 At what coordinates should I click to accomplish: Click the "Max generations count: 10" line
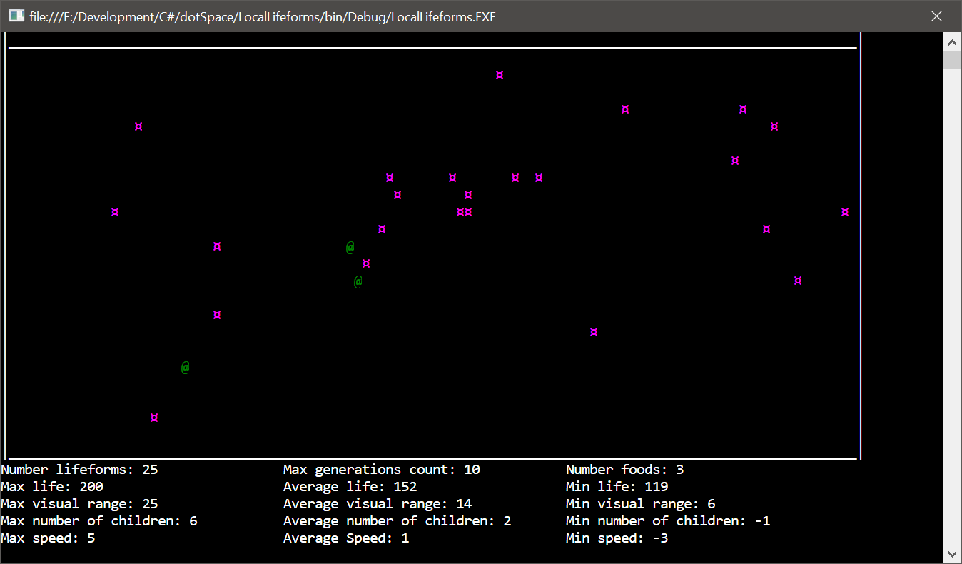point(381,470)
